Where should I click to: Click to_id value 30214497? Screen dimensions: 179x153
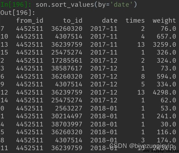tap(67, 116)
